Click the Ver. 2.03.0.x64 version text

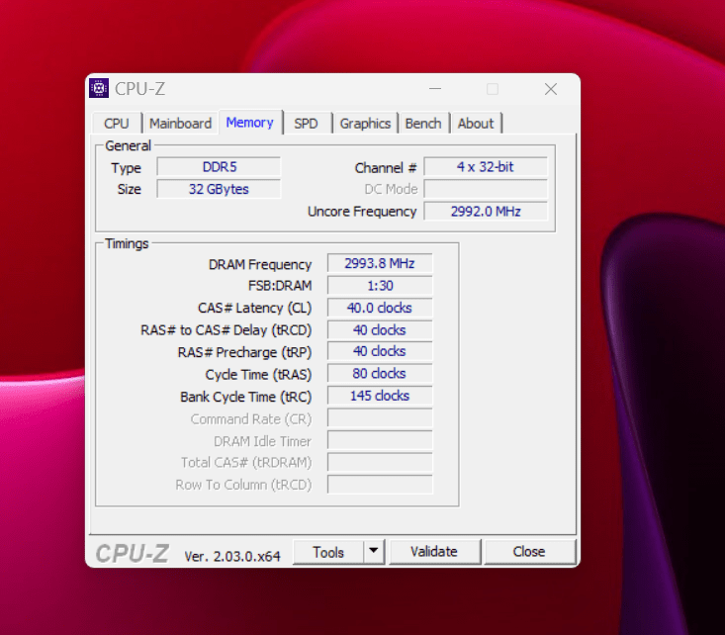tap(232, 556)
